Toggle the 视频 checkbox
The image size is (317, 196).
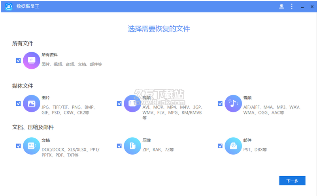pos(119,103)
